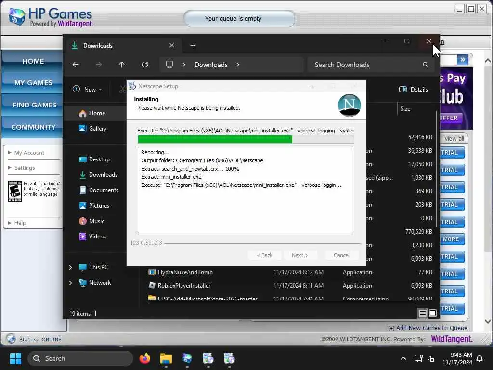
Task: Open the Windows Start menu
Action: point(15,358)
